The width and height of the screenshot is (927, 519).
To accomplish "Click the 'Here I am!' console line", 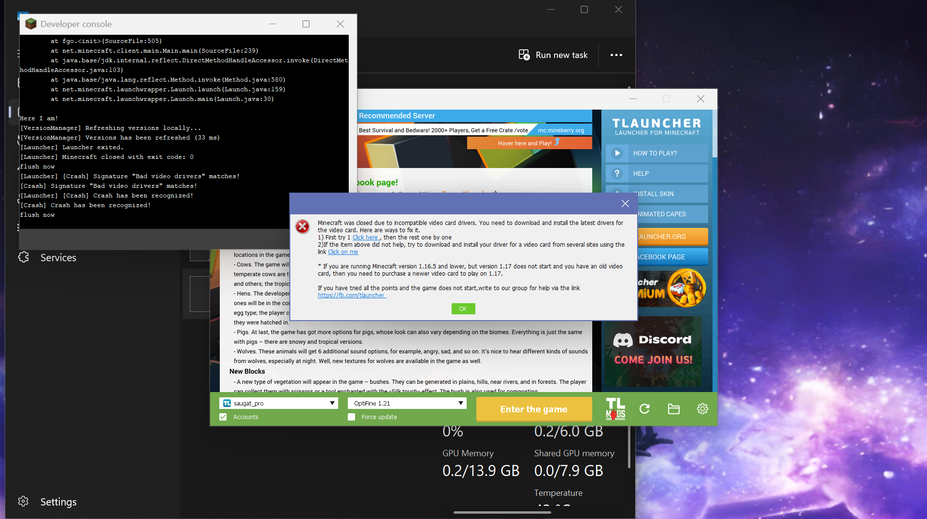I will click(39, 118).
